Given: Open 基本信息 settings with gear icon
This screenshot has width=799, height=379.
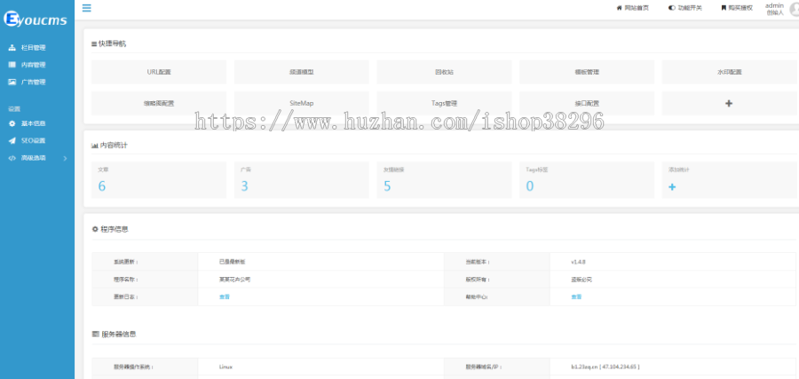Looking at the screenshot, I should click(33, 123).
